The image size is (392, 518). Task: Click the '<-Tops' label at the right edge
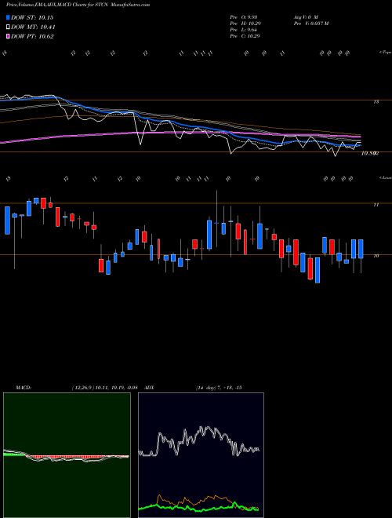coord(385,53)
